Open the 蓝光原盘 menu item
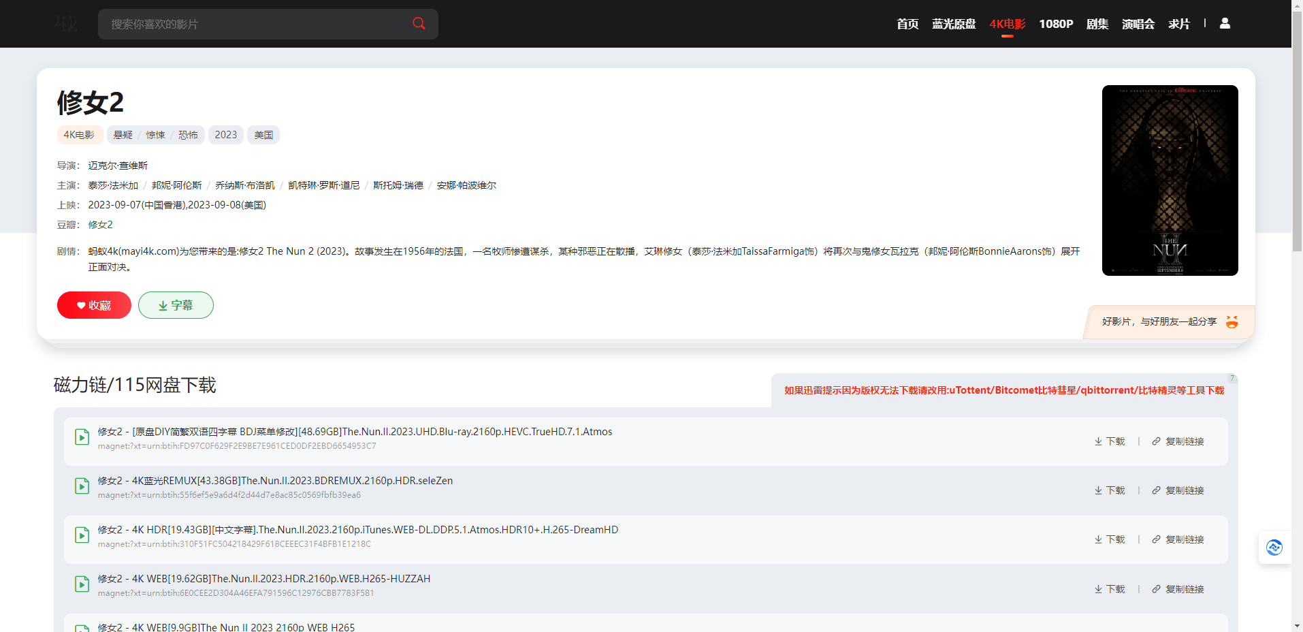The width and height of the screenshot is (1303, 632). tap(953, 23)
